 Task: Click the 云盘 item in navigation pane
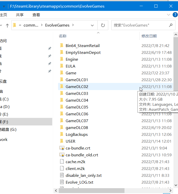point(3,81)
